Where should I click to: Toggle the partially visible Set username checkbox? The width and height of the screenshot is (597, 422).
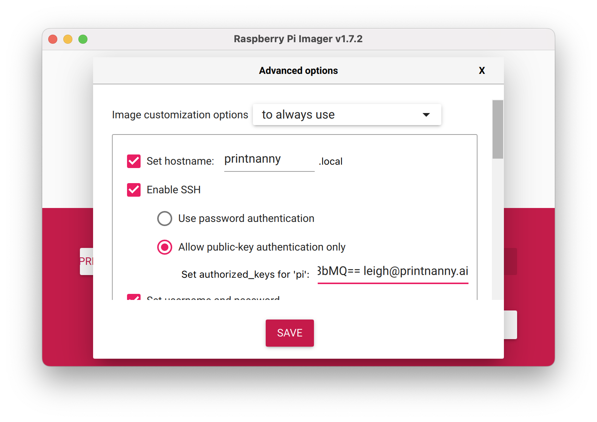pyautogui.click(x=134, y=297)
